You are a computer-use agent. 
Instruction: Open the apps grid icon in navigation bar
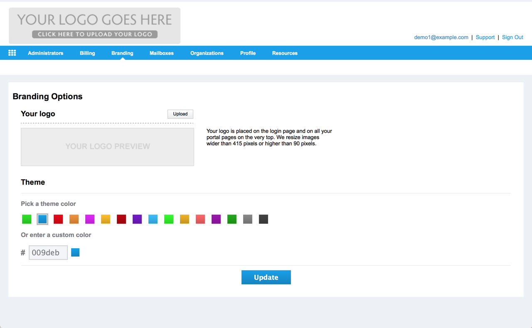12,53
